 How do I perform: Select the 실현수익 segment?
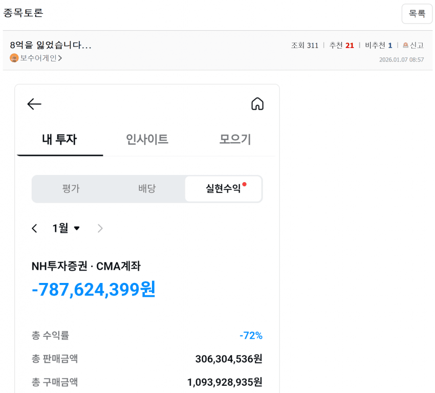pos(223,189)
